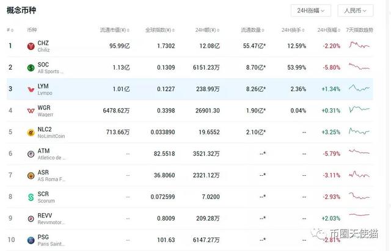Image resolution: width=391 pixels, height=251 pixels.
Task: Click the CHZ Chiliz coin logo
Action: tap(31, 46)
